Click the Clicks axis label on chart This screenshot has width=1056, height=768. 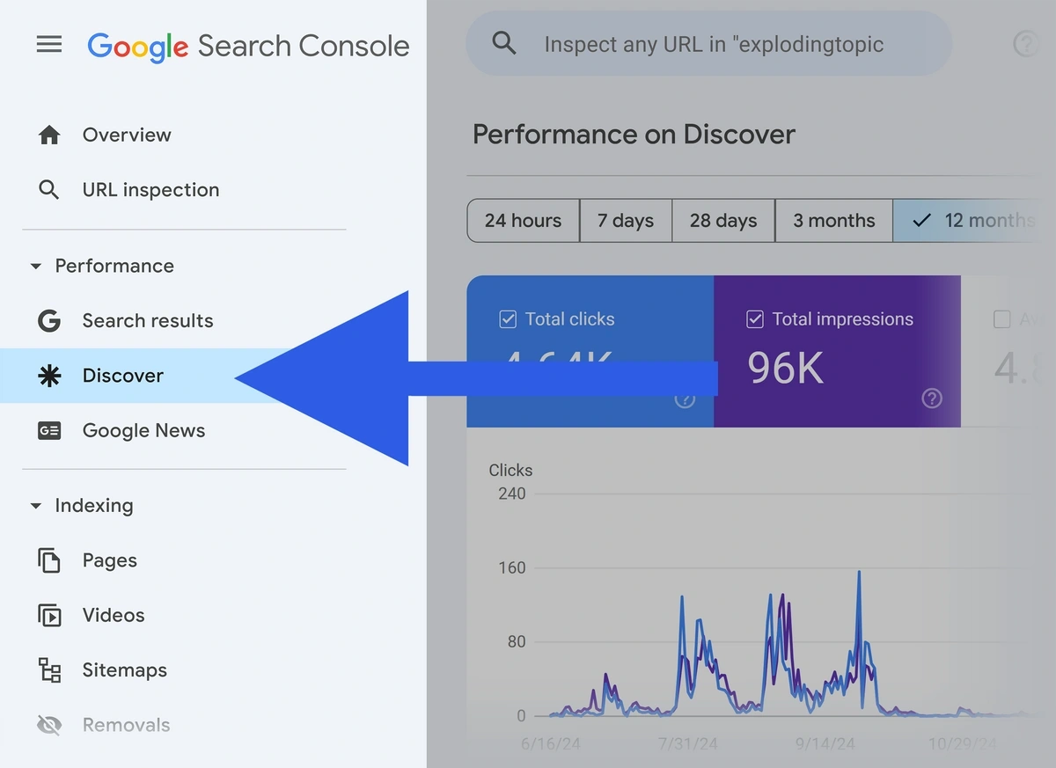click(x=510, y=470)
